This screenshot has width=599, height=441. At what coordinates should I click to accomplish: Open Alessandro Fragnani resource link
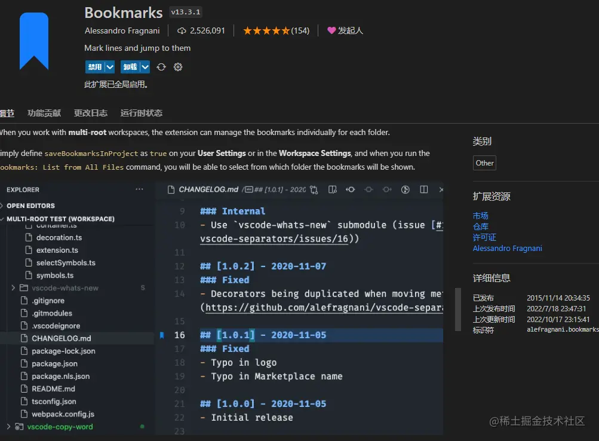pyautogui.click(x=507, y=249)
